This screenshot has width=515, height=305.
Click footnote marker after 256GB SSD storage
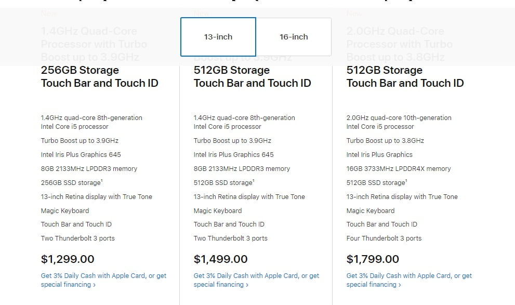tap(101, 180)
